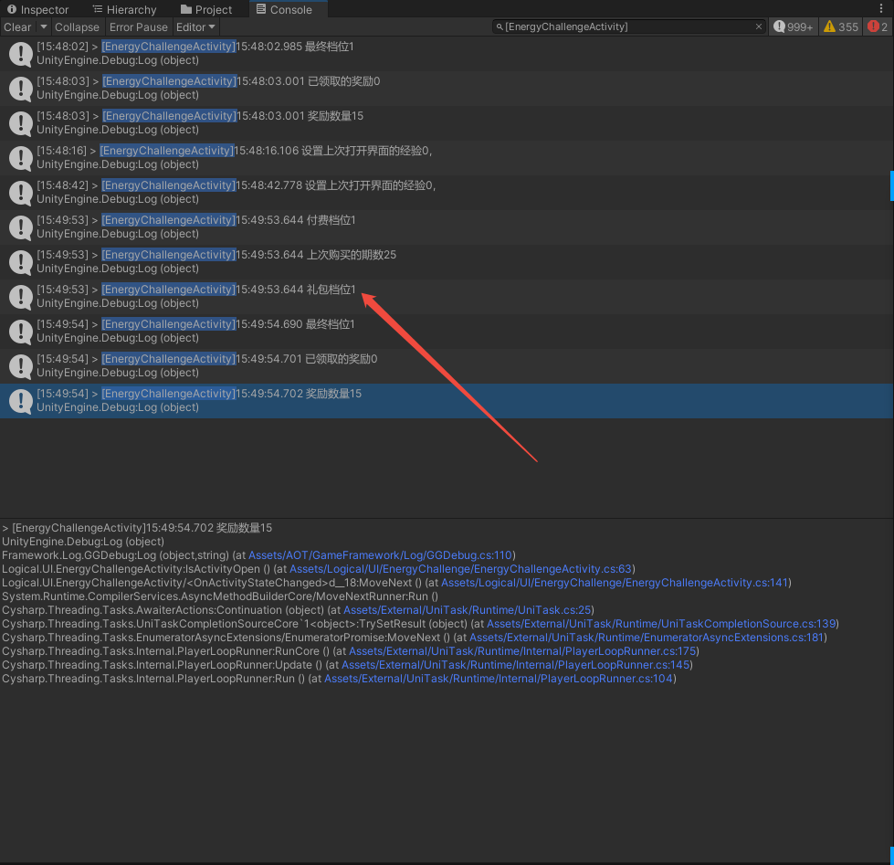Click the log icon of 15:48:02.985 最终档位1 entry
Viewport: 894px width, 865px height.
coord(21,54)
